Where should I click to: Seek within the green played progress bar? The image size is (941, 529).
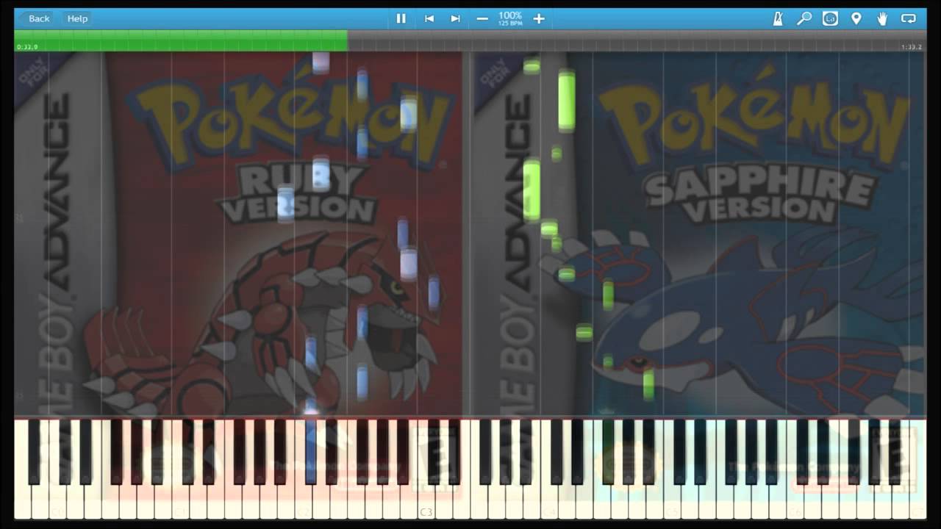[x=181, y=40]
